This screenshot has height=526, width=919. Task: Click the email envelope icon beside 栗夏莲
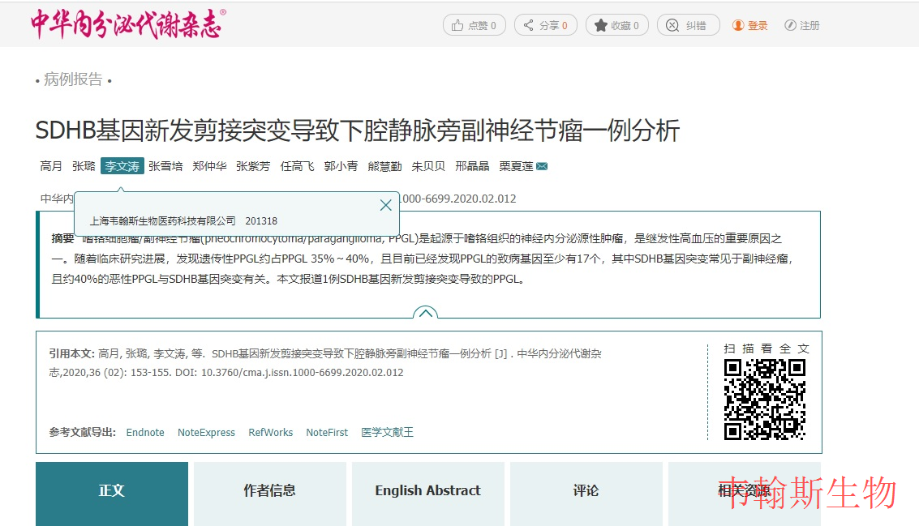[542, 166]
